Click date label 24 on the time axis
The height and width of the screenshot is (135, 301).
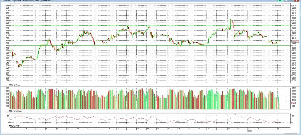click(188, 129)
